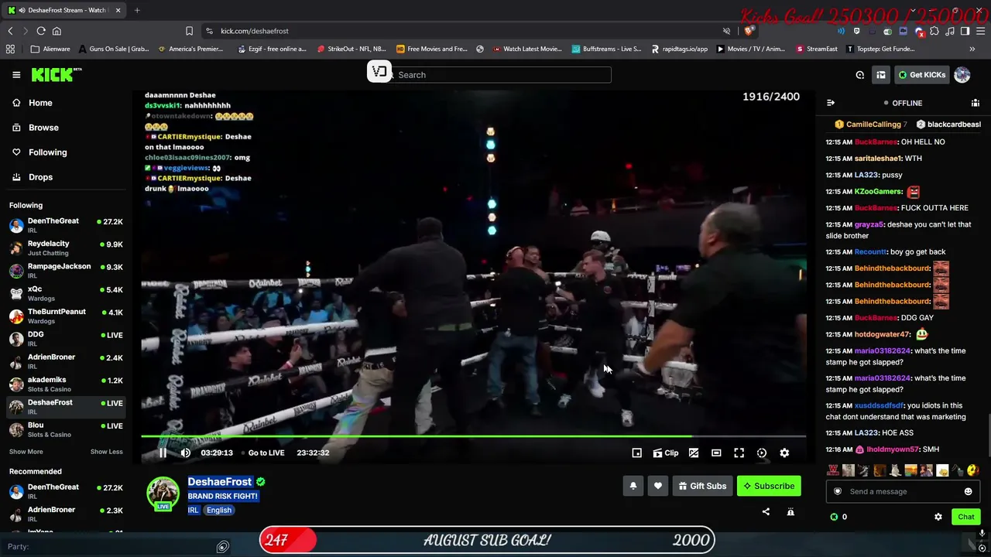Image resolution: width=991 pixels, height=557 pixels.
Task: Click the Gift Subs button
Action: pos(702,486)
